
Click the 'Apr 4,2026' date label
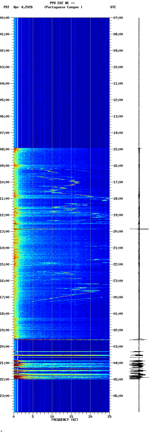pos(23,7)
